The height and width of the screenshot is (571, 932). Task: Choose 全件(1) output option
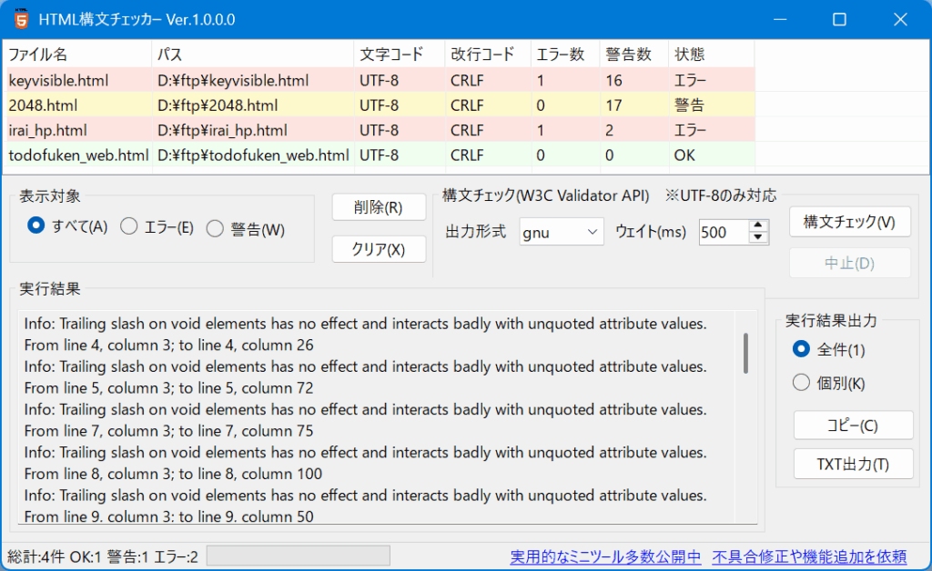pos(801,348)
